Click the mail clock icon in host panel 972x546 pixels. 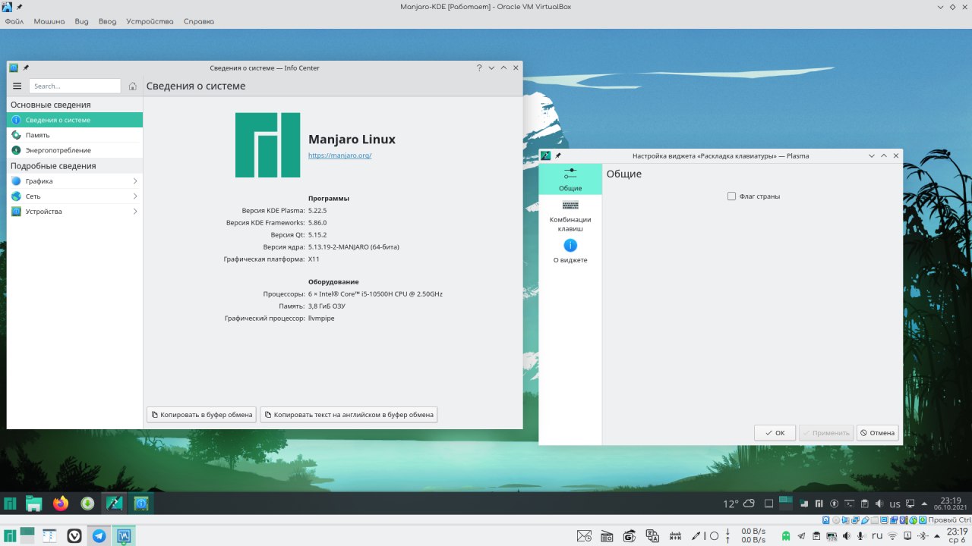tap(584, 536)
